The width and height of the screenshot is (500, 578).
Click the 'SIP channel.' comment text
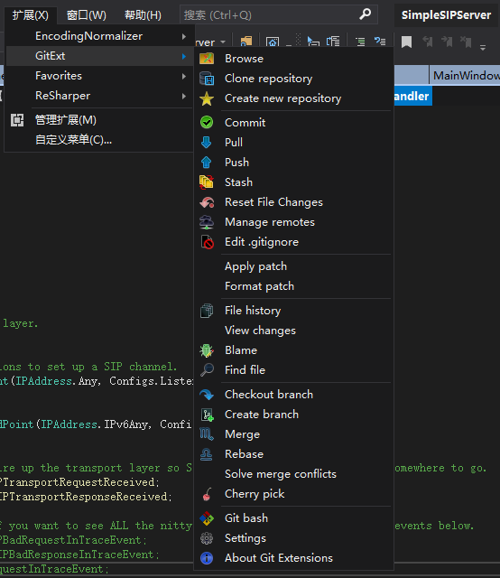[x=141, y=367]
